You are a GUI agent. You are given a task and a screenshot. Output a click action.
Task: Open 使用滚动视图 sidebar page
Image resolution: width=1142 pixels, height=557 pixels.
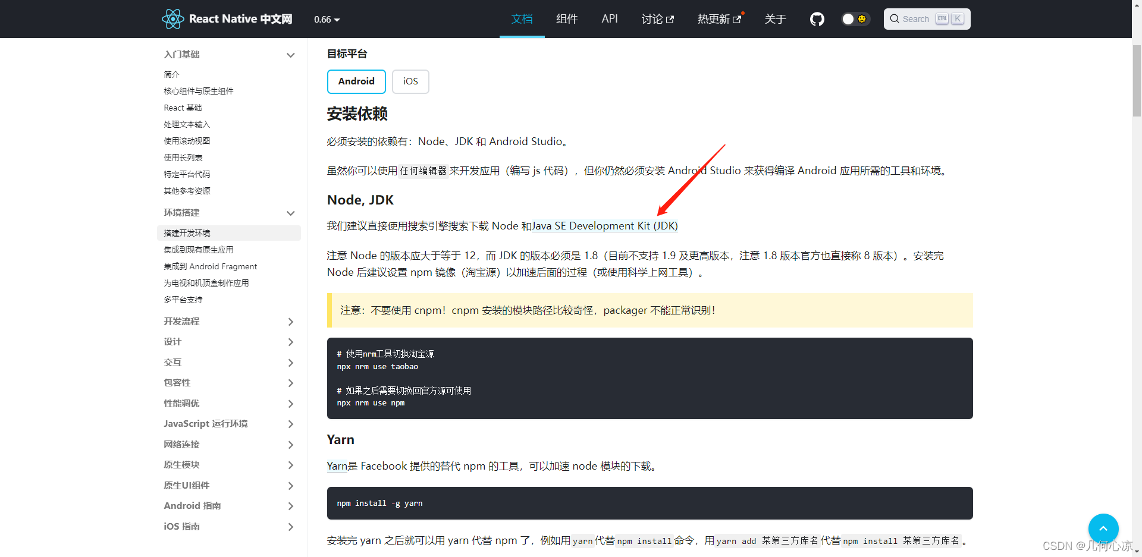point(187,141)
